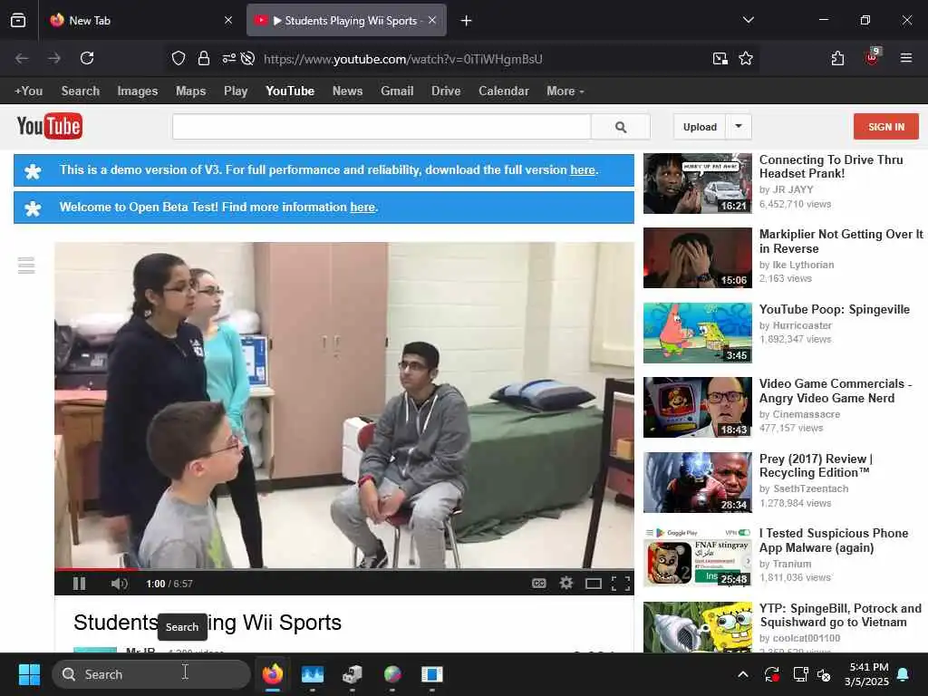Seek on the red video progress bar
The image size is (928, 696).
click(x=343, y=569)
